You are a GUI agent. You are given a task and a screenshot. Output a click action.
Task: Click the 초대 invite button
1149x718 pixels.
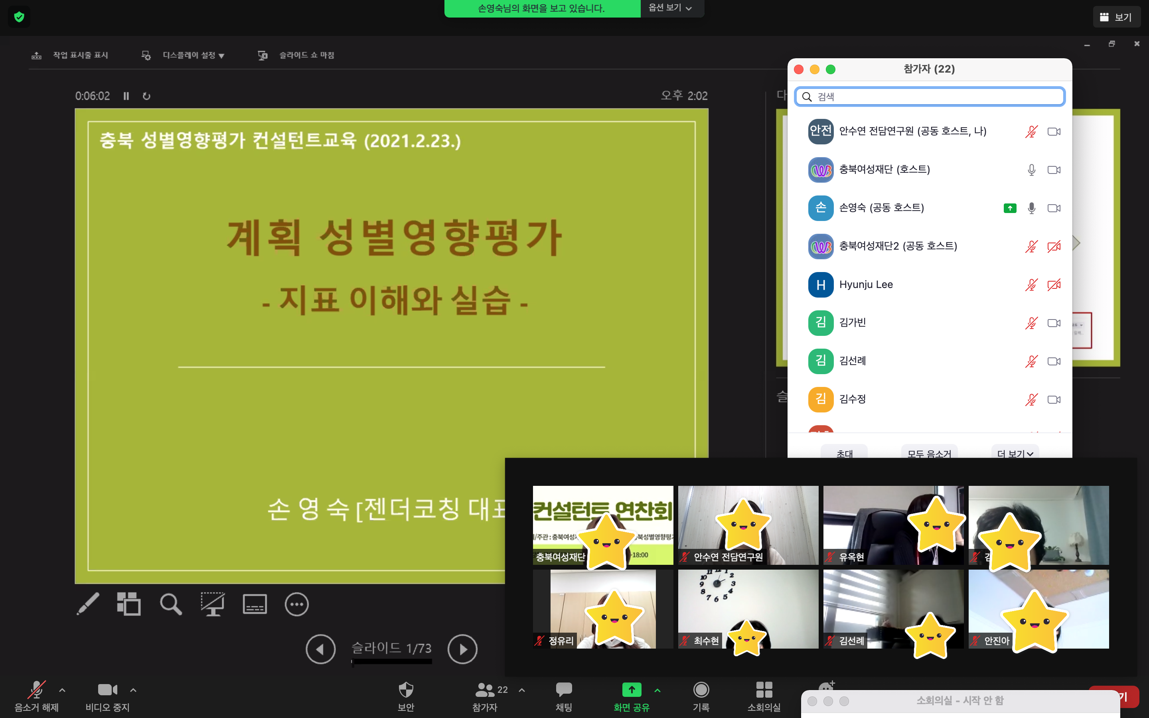(x=844, y=454)
